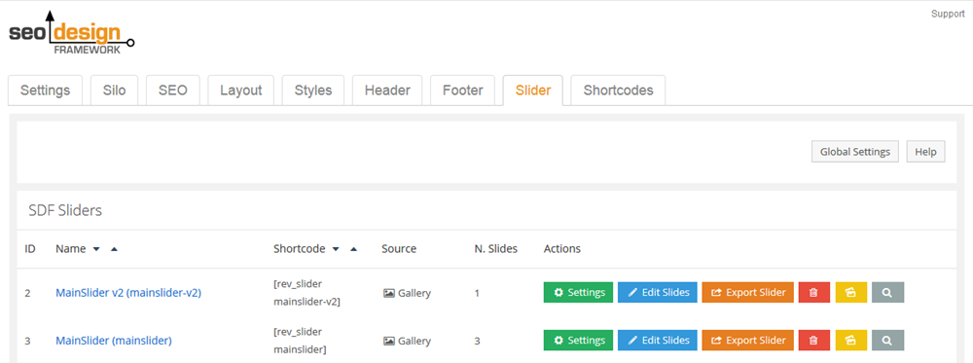
Task: Open the Layout tab
Action: [x=240, y=91]
